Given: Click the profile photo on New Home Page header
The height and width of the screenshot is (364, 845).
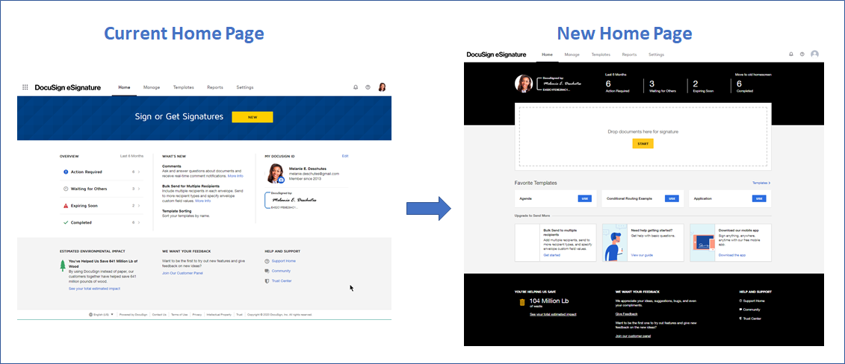Looking at the screenshot, I should pyautogui.click(x=524, y=84).
